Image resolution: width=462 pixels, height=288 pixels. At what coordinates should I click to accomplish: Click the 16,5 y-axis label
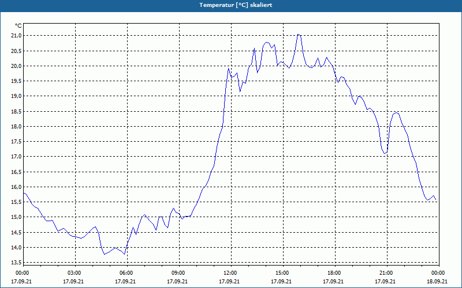coord(17,172)
